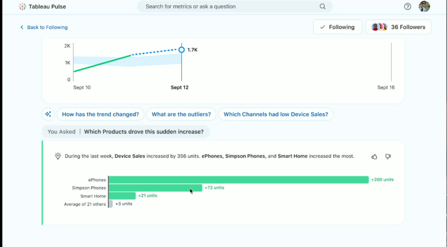Open the user profile avatar

[x=424, y=6]
